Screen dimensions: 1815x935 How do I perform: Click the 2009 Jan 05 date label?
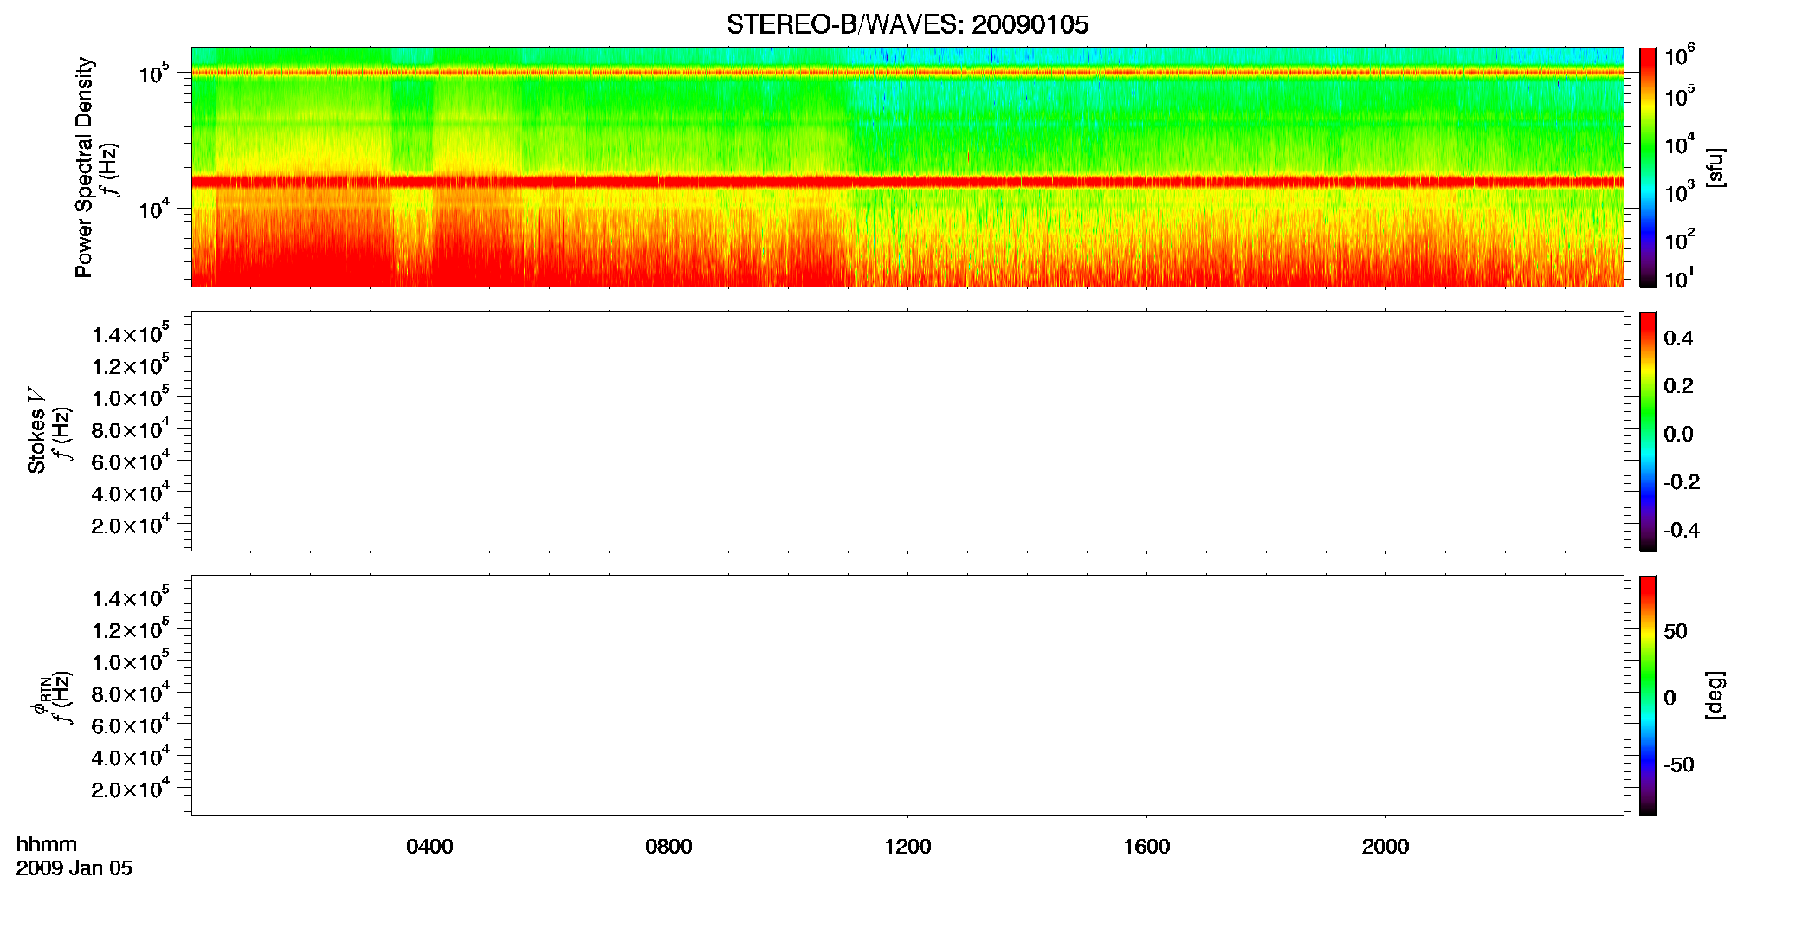(74, 868)
